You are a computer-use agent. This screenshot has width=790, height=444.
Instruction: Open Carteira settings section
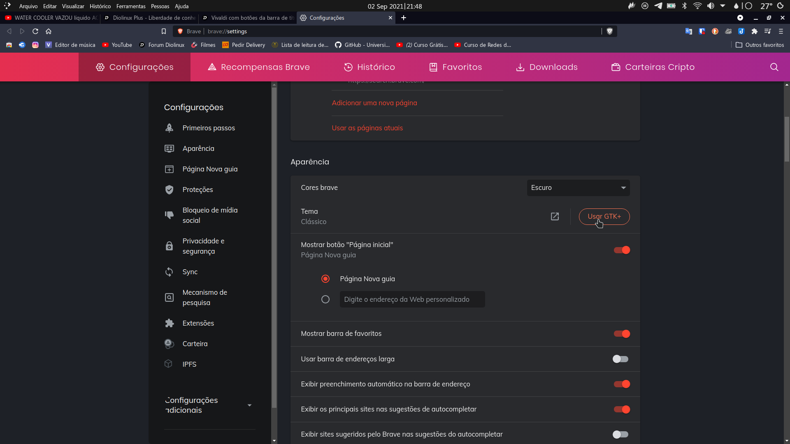coord(186,344)
